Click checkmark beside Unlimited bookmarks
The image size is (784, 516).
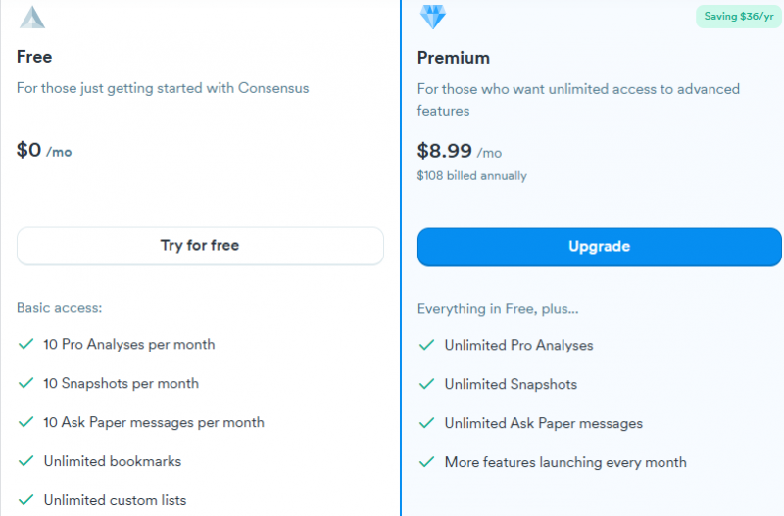[26, 460]
